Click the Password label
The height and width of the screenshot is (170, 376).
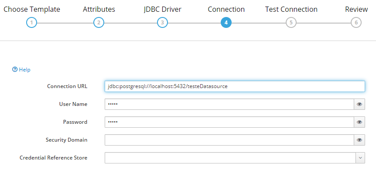(75, 122)
